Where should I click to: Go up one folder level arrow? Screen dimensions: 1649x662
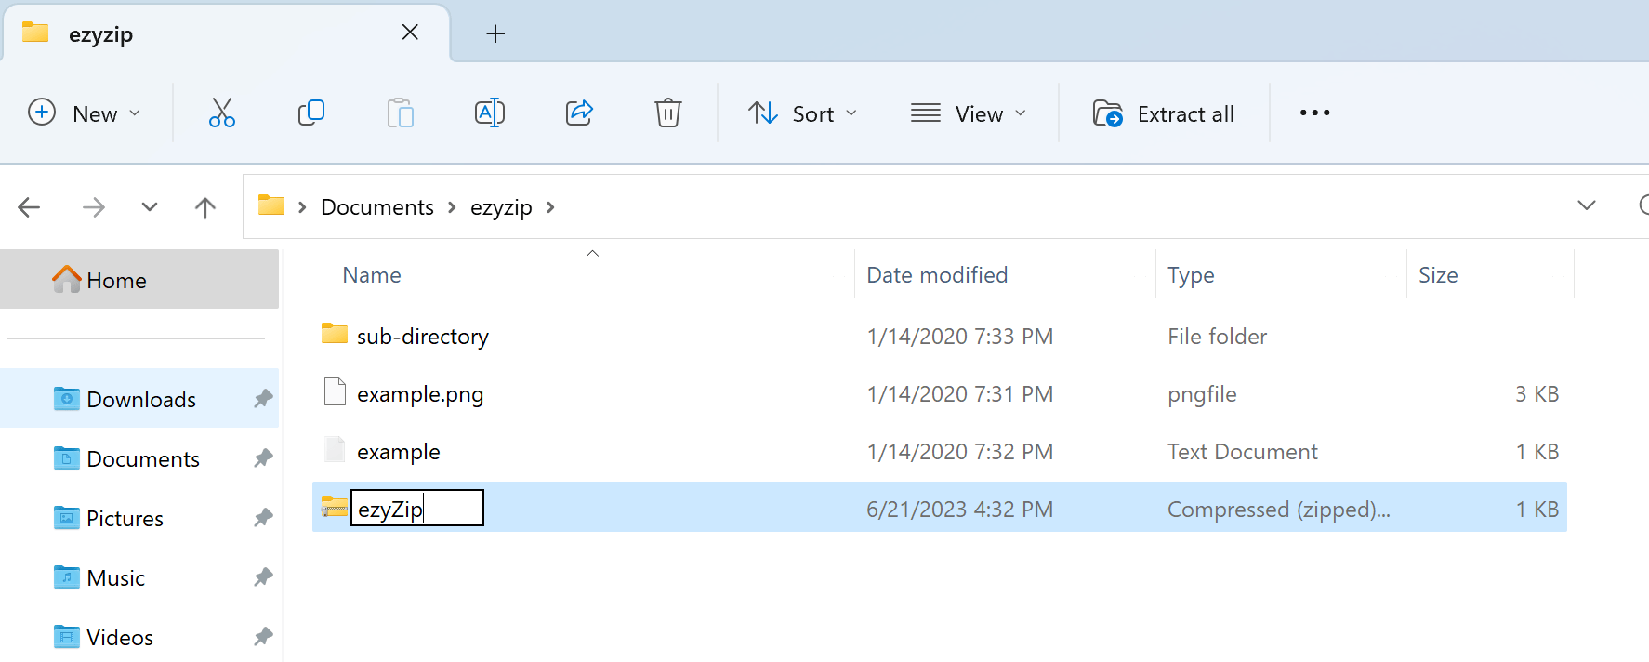pyautogui.click(x=205, y=206)
